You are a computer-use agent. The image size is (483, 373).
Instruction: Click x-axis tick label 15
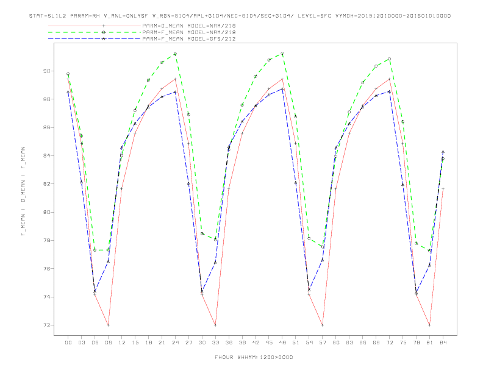(135, 343)
